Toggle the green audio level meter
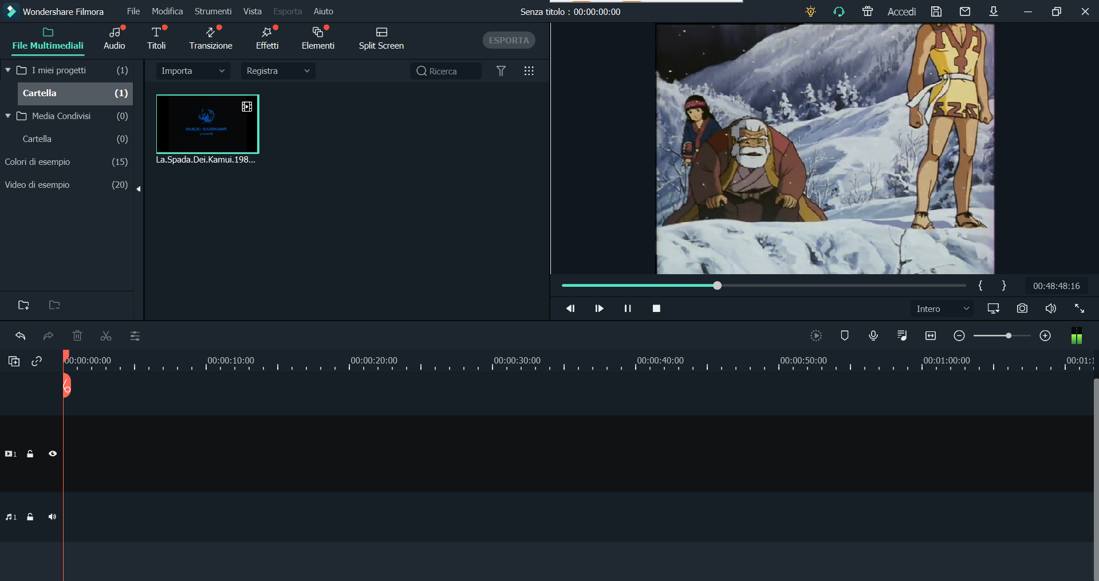 click(x=1077, y=336)
